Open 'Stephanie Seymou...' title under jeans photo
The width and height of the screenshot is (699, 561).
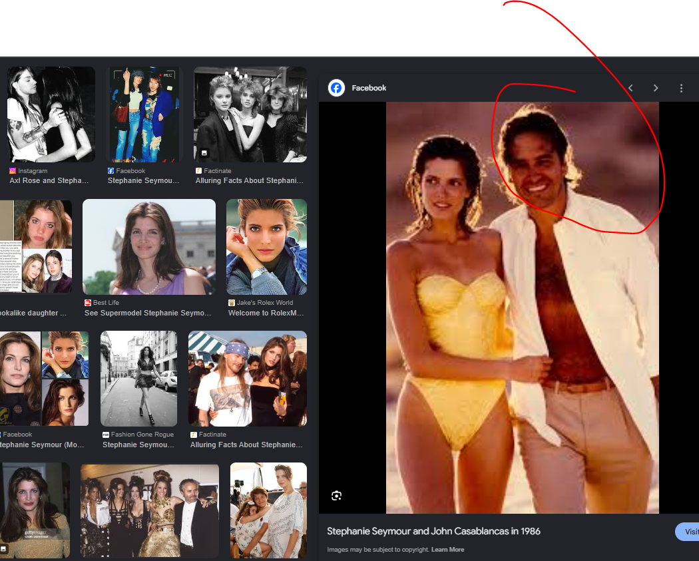click(144, 180)
